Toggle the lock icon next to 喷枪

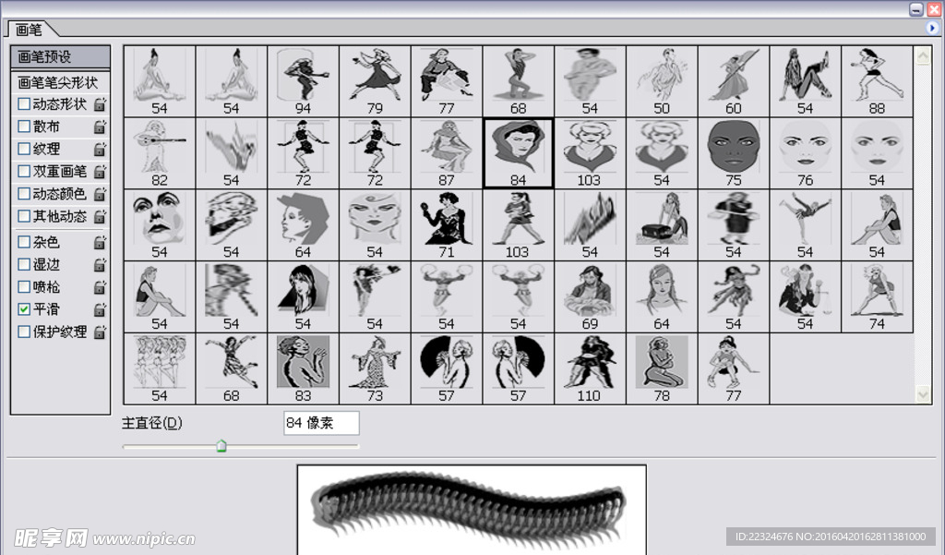[100, 287]
